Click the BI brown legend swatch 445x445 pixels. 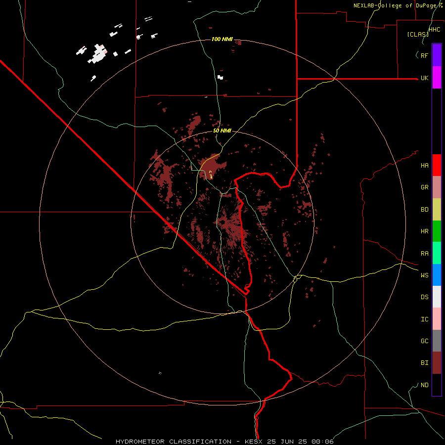[437, 363]
